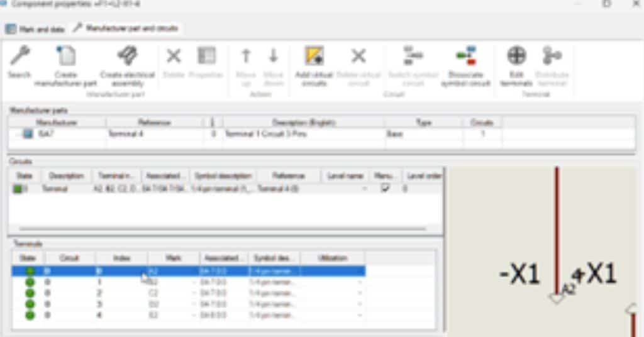The width and height of the screenshot is (644, 337).
Task: Select terminal row with index 1
Action: [189, 282]
